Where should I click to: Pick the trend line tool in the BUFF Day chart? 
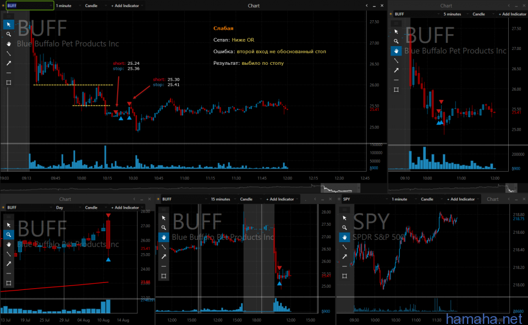8,254
